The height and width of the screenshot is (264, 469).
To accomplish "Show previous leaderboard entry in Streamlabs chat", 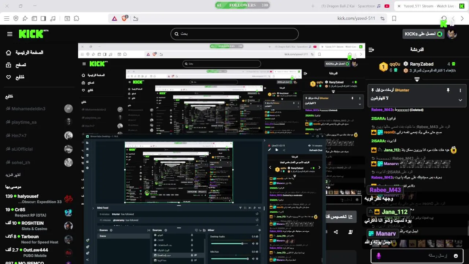I will 270,168.
